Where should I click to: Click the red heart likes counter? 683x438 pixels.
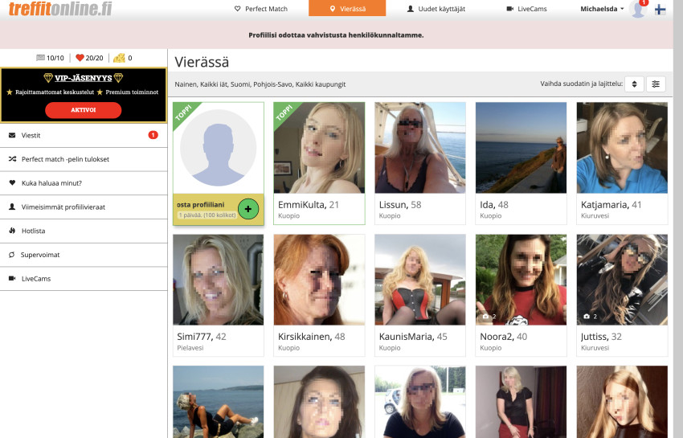tap(80, 58)
